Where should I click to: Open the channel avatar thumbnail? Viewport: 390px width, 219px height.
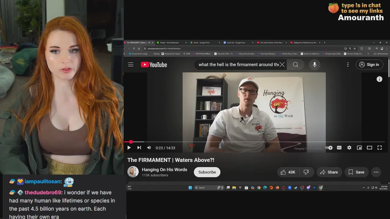(133, 172)
